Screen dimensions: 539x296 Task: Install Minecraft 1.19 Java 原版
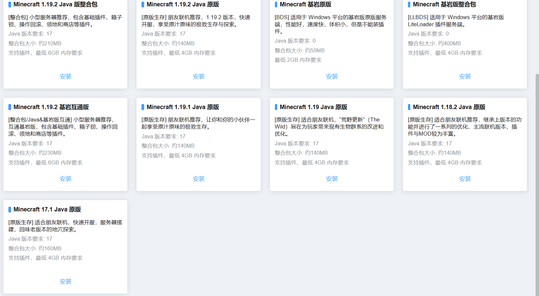coord(332,179)
